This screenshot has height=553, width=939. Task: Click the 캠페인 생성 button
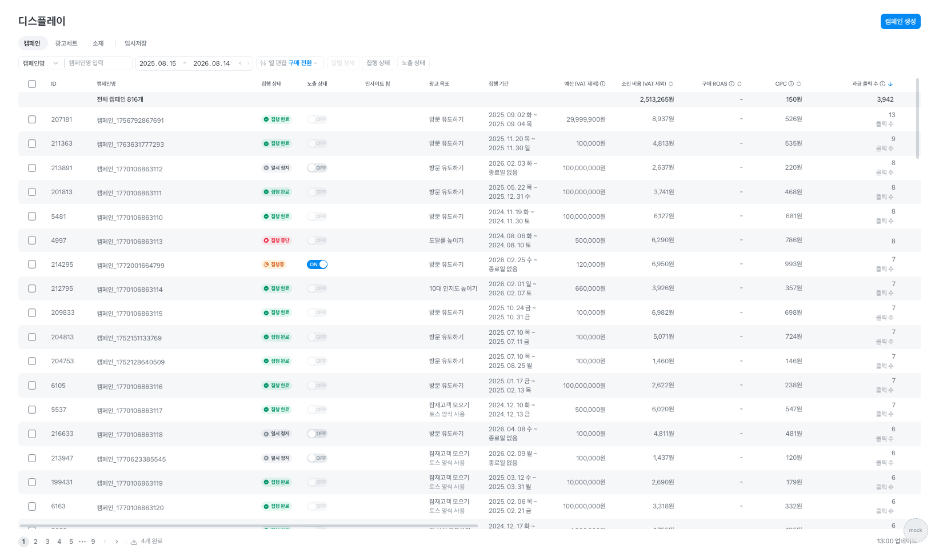point(901,21)
